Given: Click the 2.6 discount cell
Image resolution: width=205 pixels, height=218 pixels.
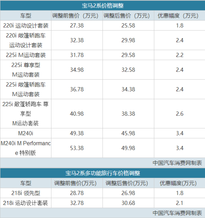Looking at the screenshot, I should [x=180, y=114].
